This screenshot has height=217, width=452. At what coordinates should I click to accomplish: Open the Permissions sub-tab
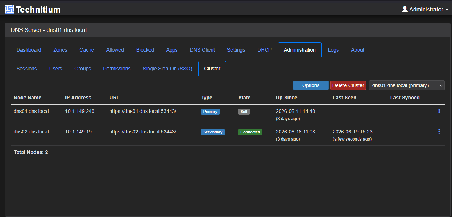pyautogui.click(x=117, y=69)
